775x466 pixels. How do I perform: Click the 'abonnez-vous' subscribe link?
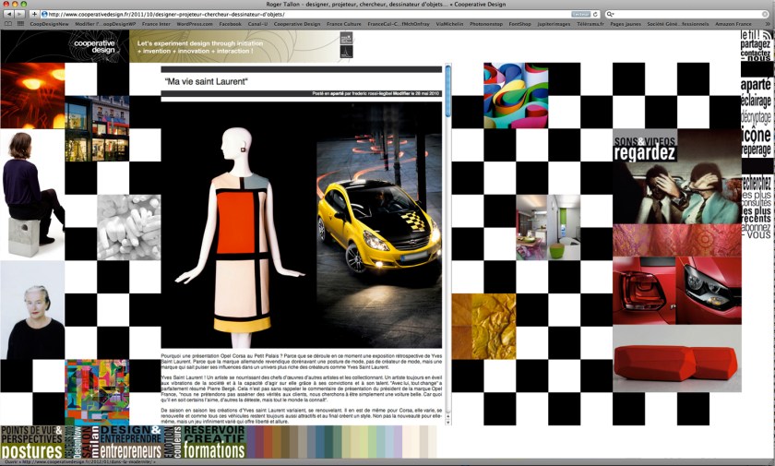756,231
